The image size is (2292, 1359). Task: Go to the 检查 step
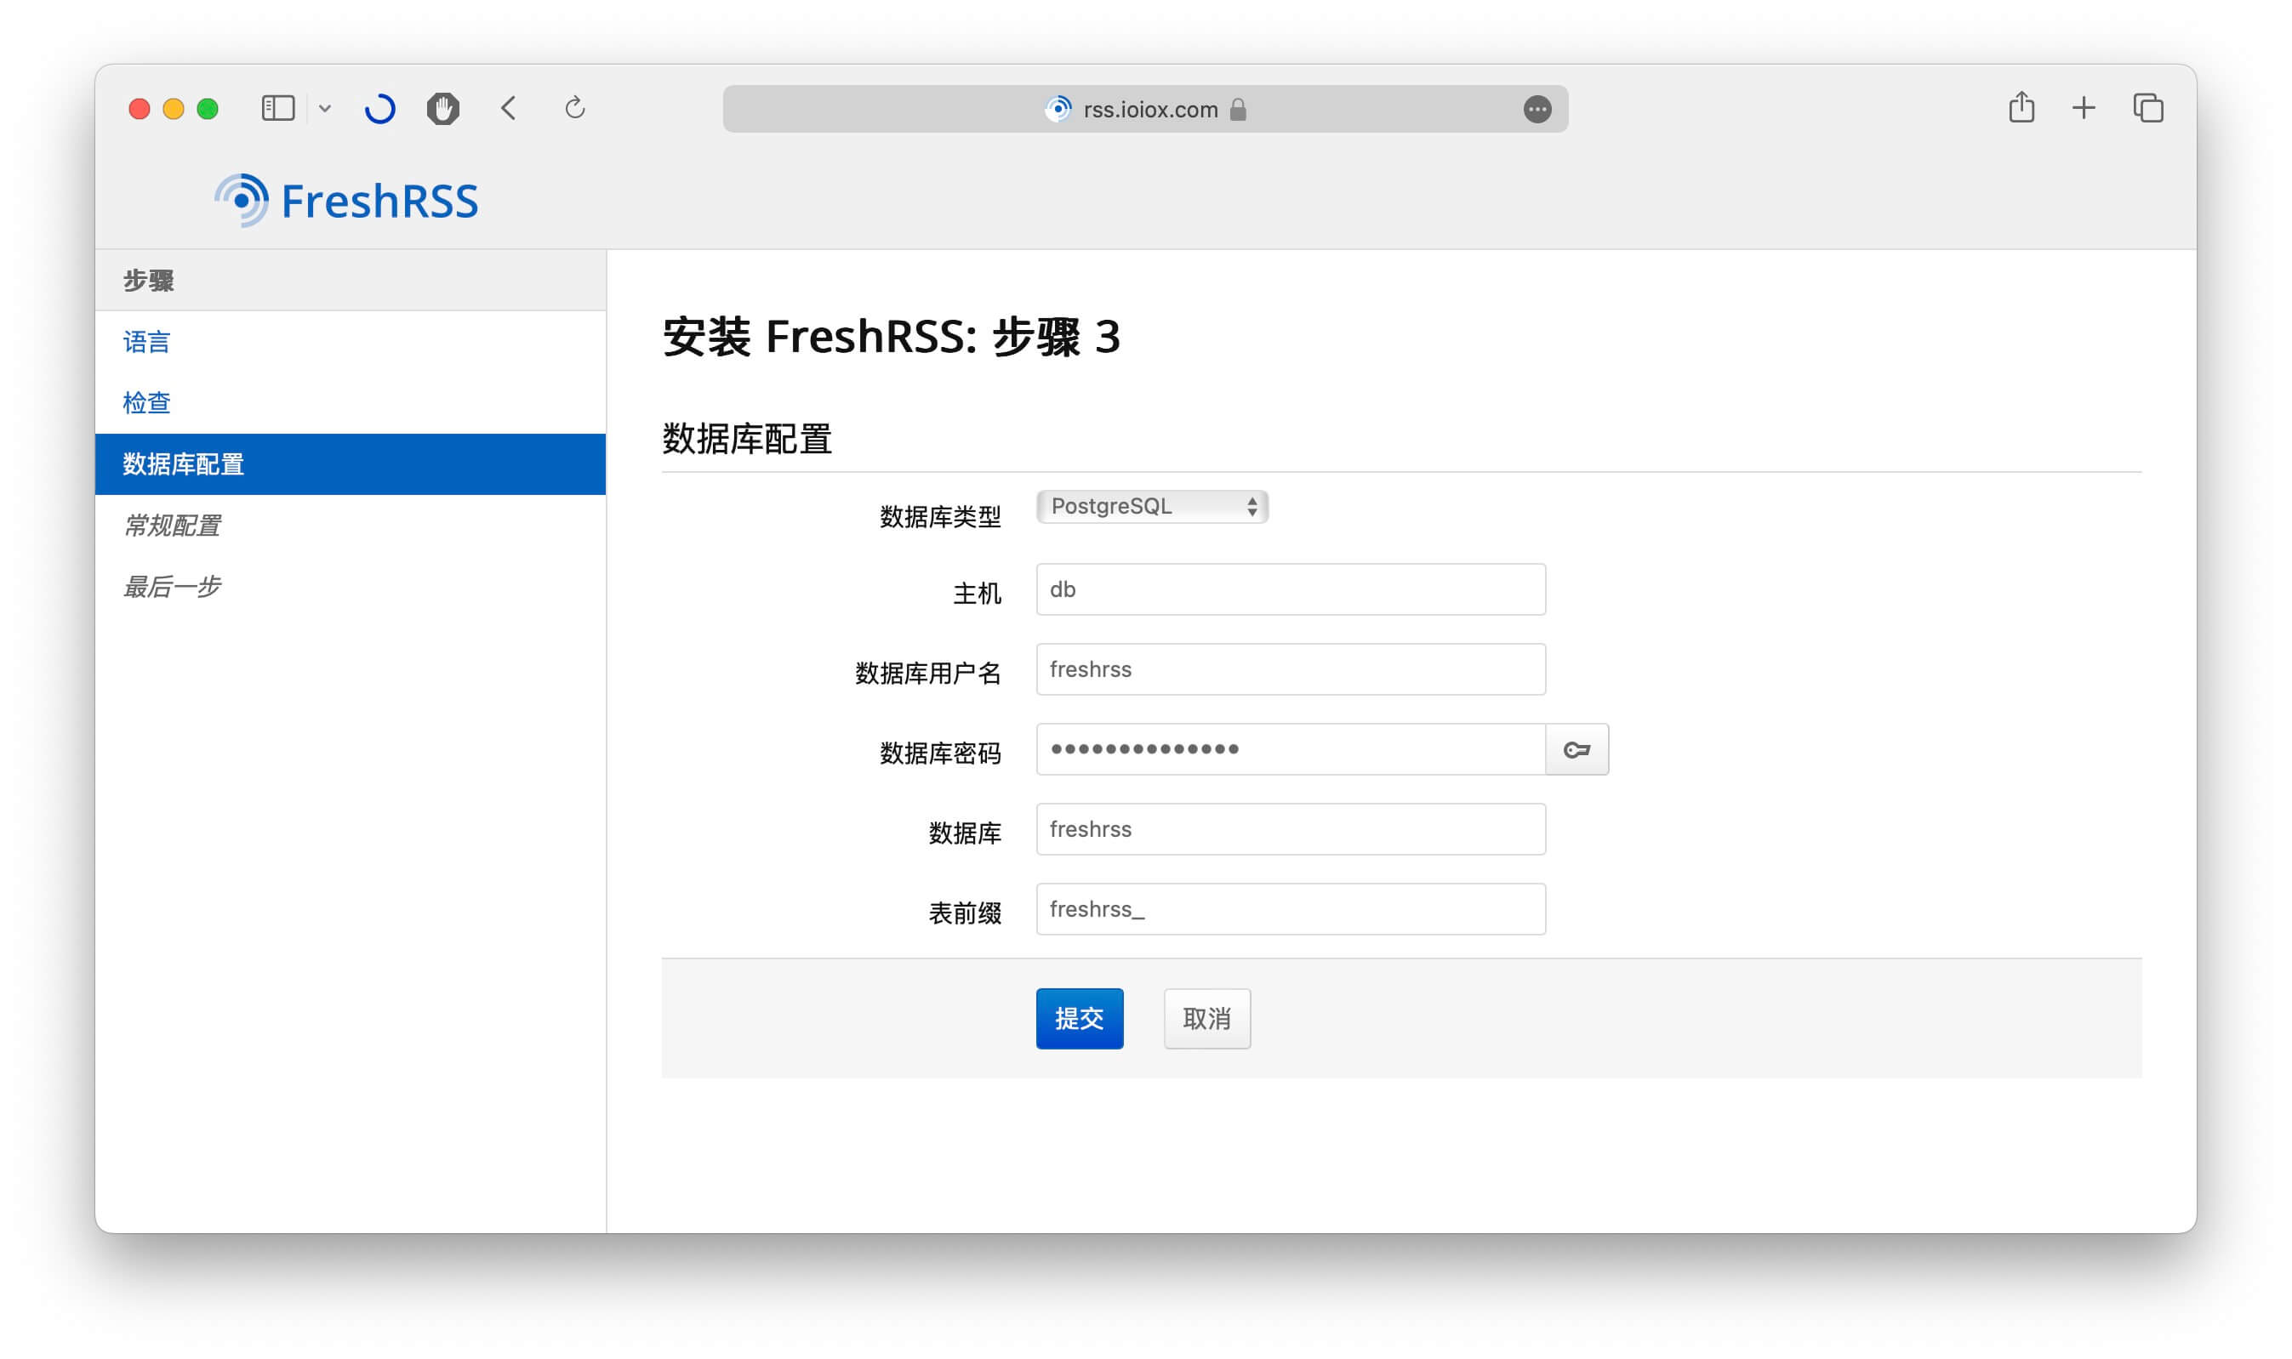tap(147, 403)
